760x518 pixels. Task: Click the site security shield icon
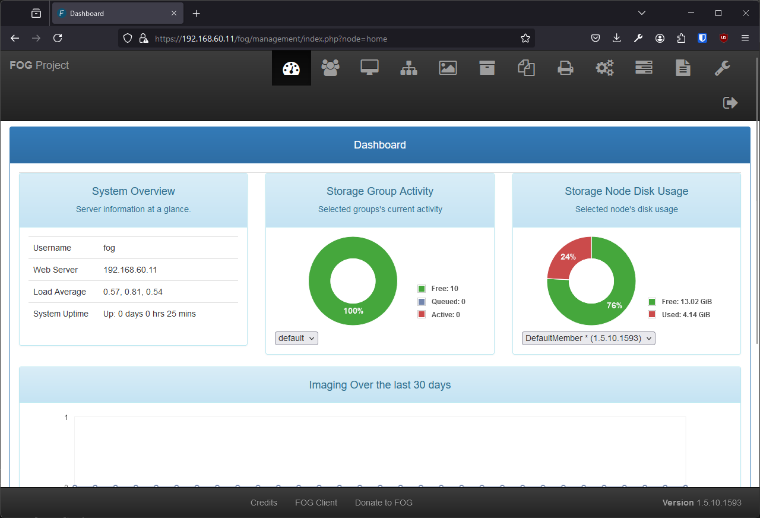tap(127, 38)
